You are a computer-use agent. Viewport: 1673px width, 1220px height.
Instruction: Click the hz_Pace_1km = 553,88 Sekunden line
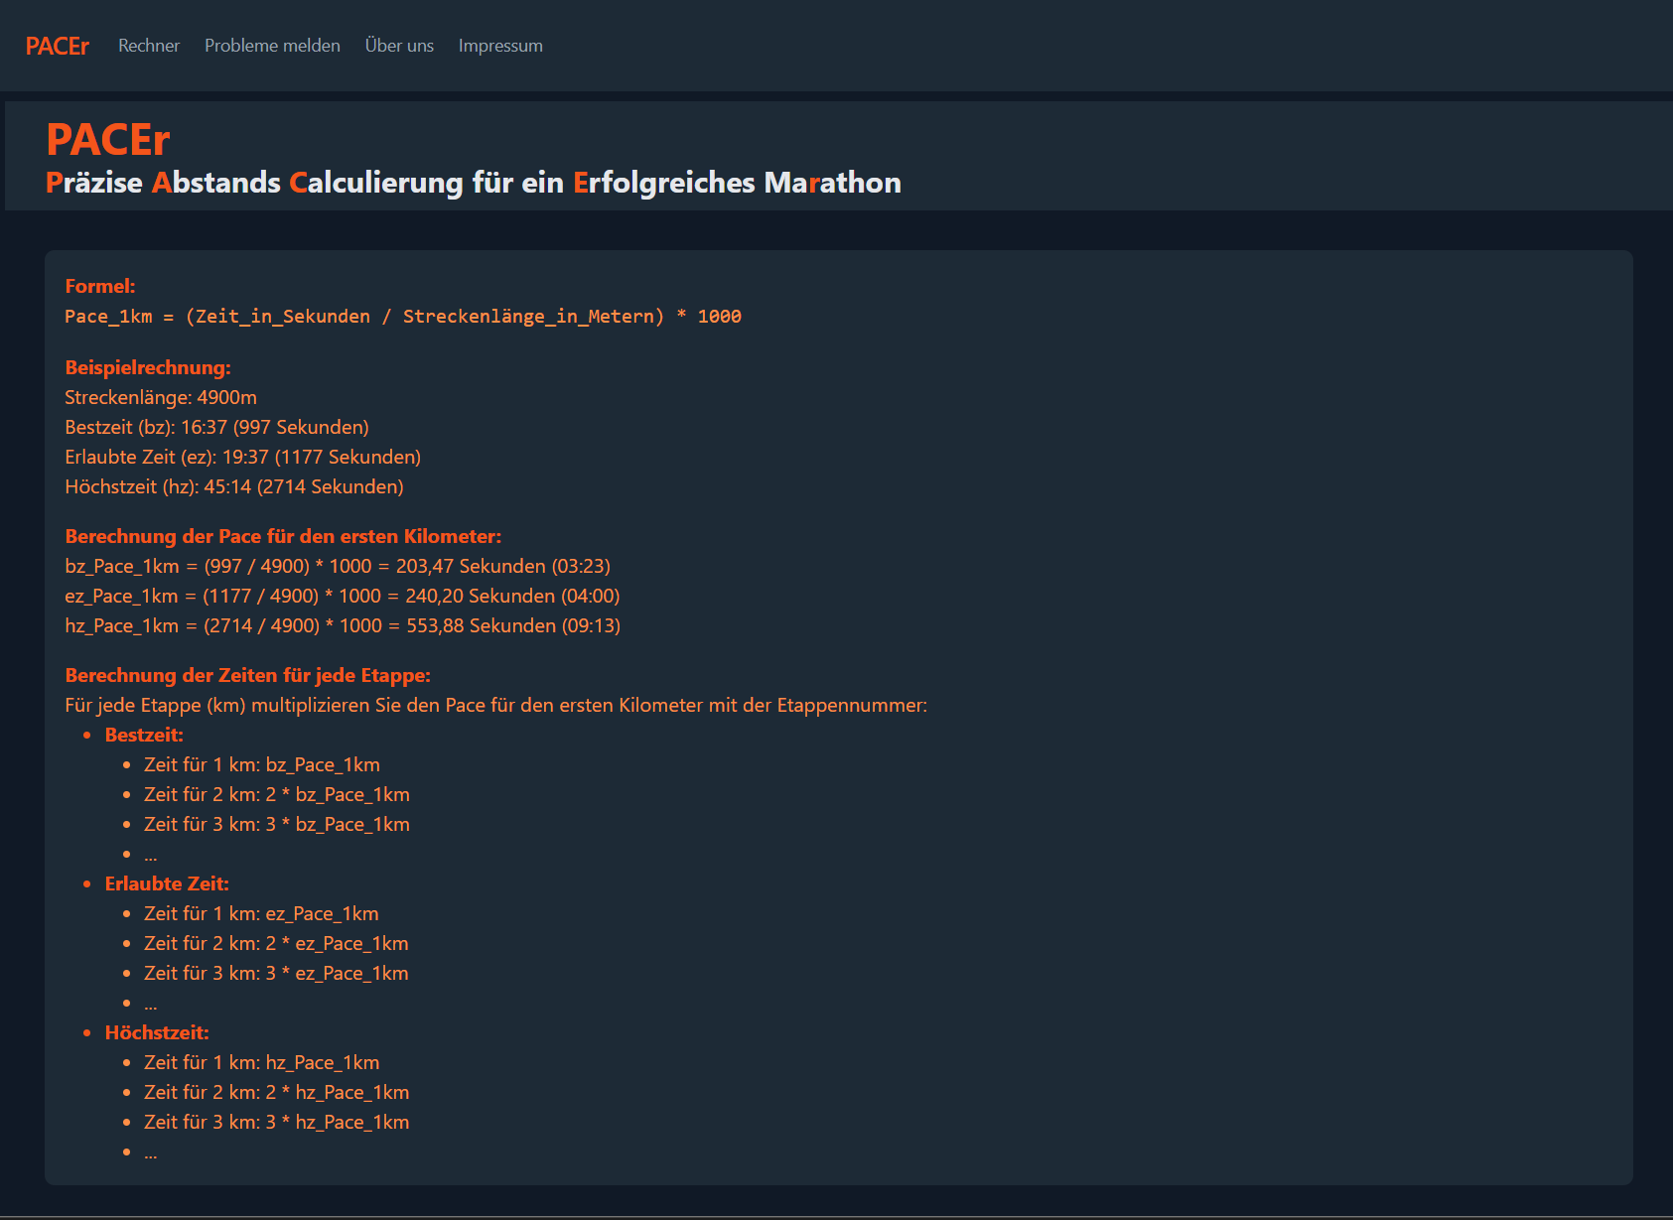point(343,625)
